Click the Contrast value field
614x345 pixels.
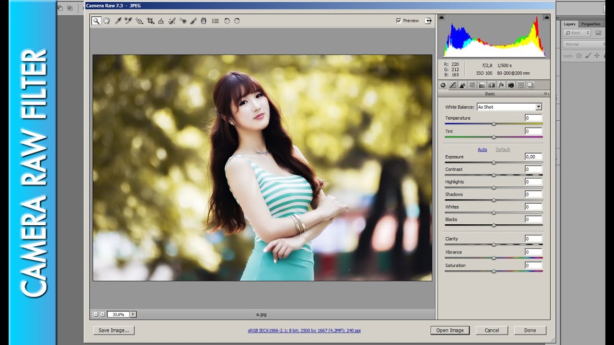click(x=533, y=169)
